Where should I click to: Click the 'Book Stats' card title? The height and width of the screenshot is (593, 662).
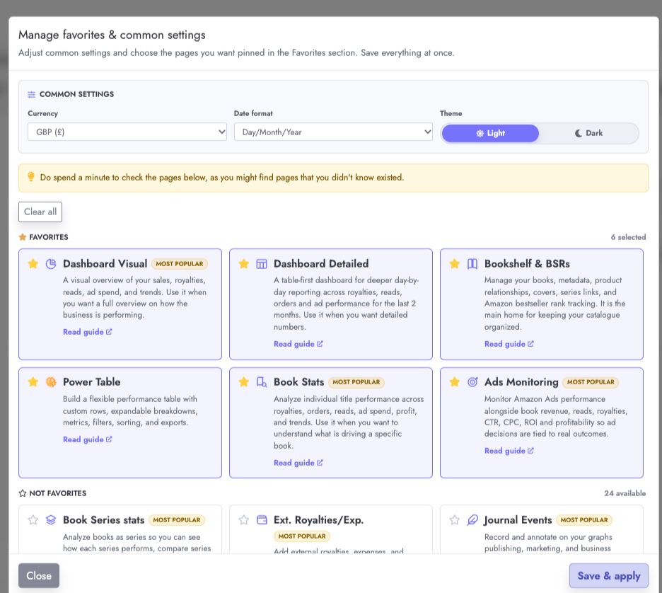click(x=299, y=382)
